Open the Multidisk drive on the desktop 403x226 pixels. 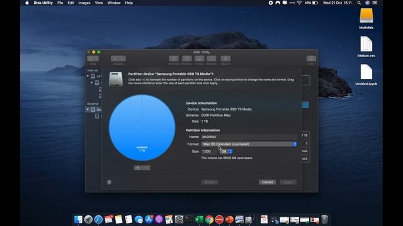pos(366,16)
